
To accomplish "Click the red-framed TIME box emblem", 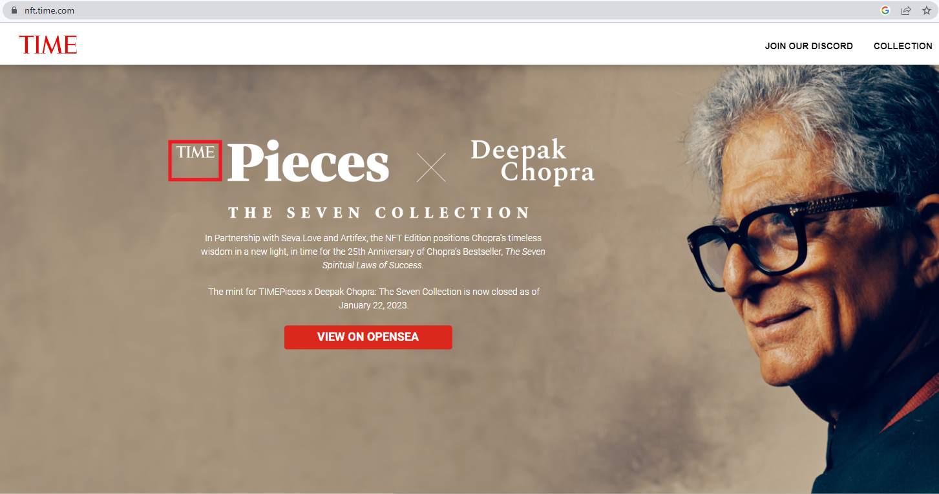I will pyautogui.click(x=195, y=160).
